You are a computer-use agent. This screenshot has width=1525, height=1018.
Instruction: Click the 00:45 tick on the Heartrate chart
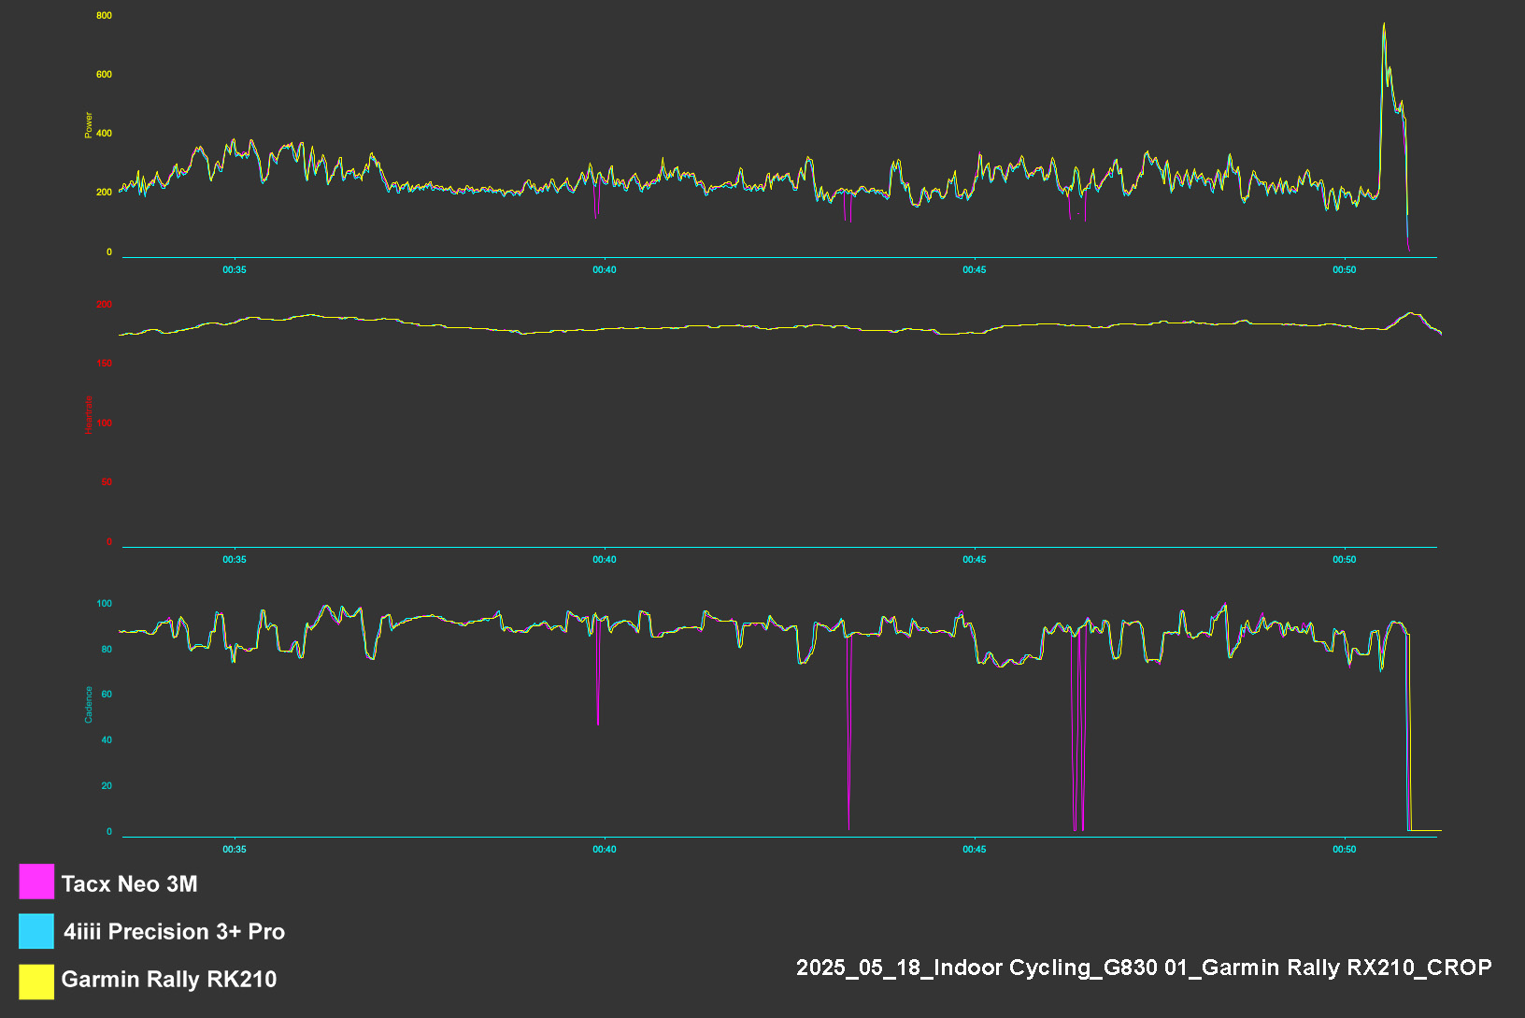coord(975,559)
